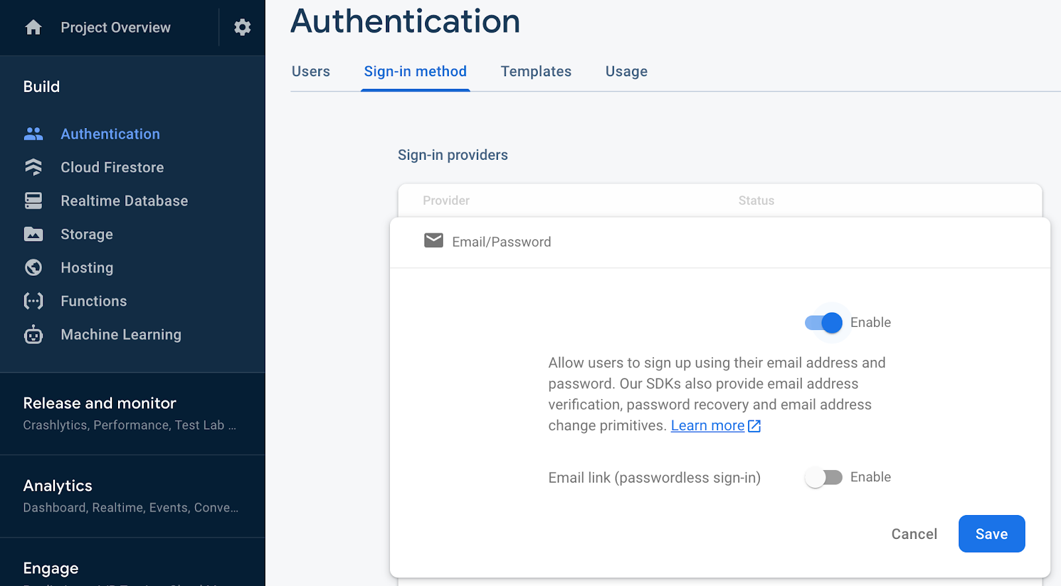Select the Hosting globe icon
The height and width of the screenshot is (586, 1061).
[x=33, y=267]
